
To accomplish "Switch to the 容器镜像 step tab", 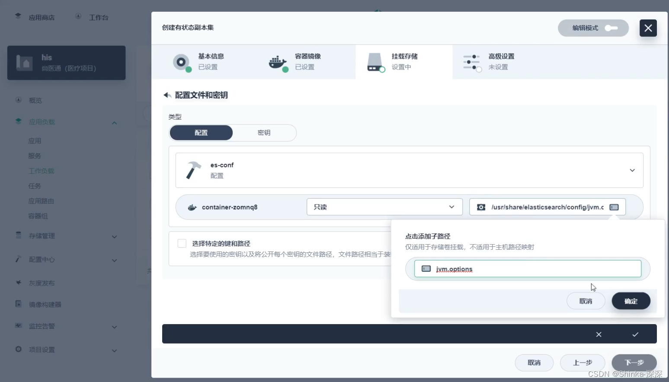I will click(x=307, y=62).
